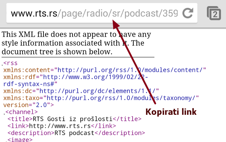Click the 'This XML file does not appear' notice
The height and width of the screenshot is (142, 226).
[x=76, y=43]
